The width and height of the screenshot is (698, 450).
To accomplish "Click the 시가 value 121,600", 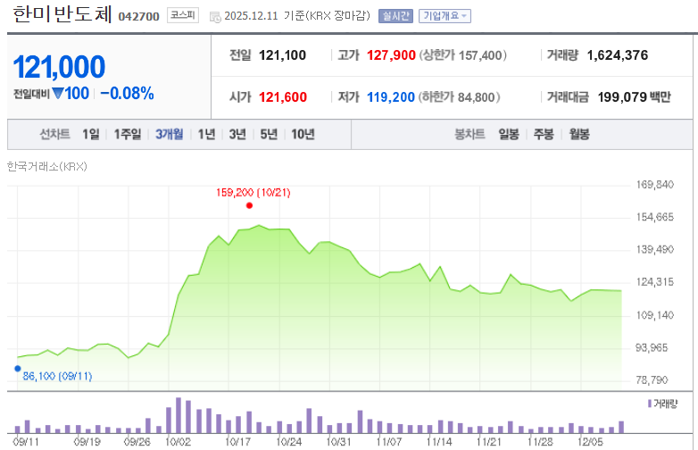I will (283, 97).
